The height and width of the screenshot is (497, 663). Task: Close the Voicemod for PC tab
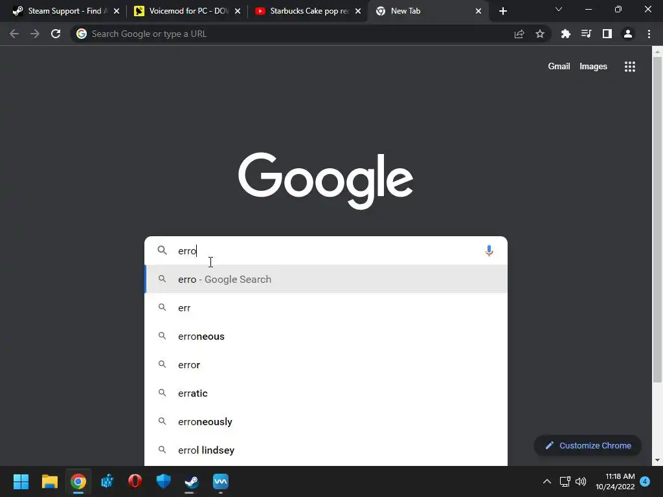pyautogui.click(x=238, y=11)
